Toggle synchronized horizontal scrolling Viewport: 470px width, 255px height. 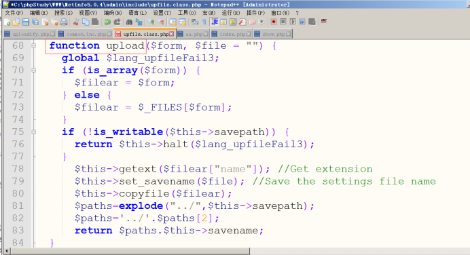coord(183,22)
